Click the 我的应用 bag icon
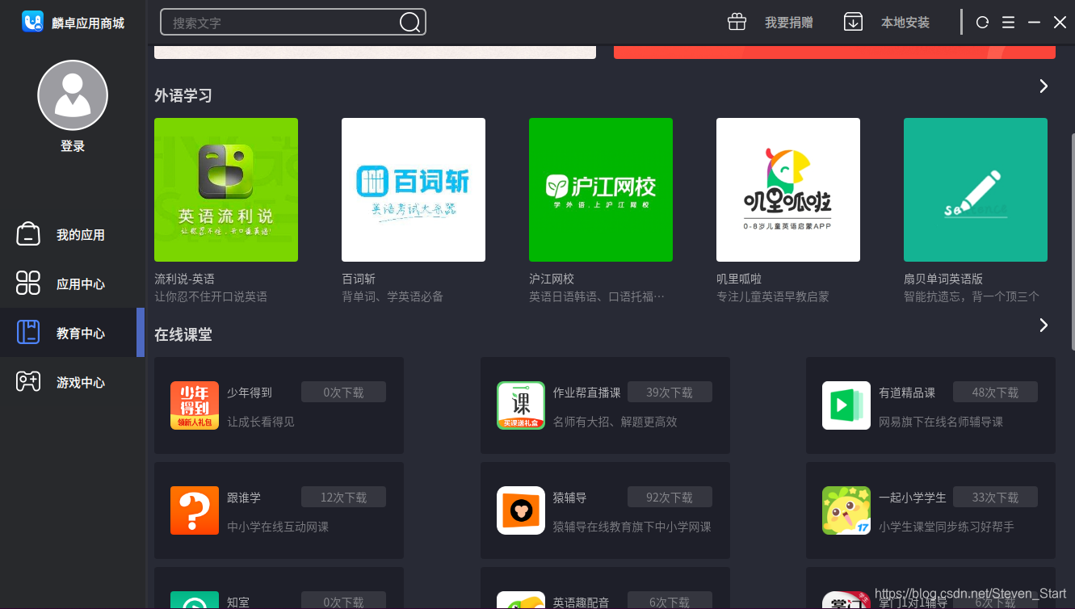1075x609 pixels. tap(28, 234)
